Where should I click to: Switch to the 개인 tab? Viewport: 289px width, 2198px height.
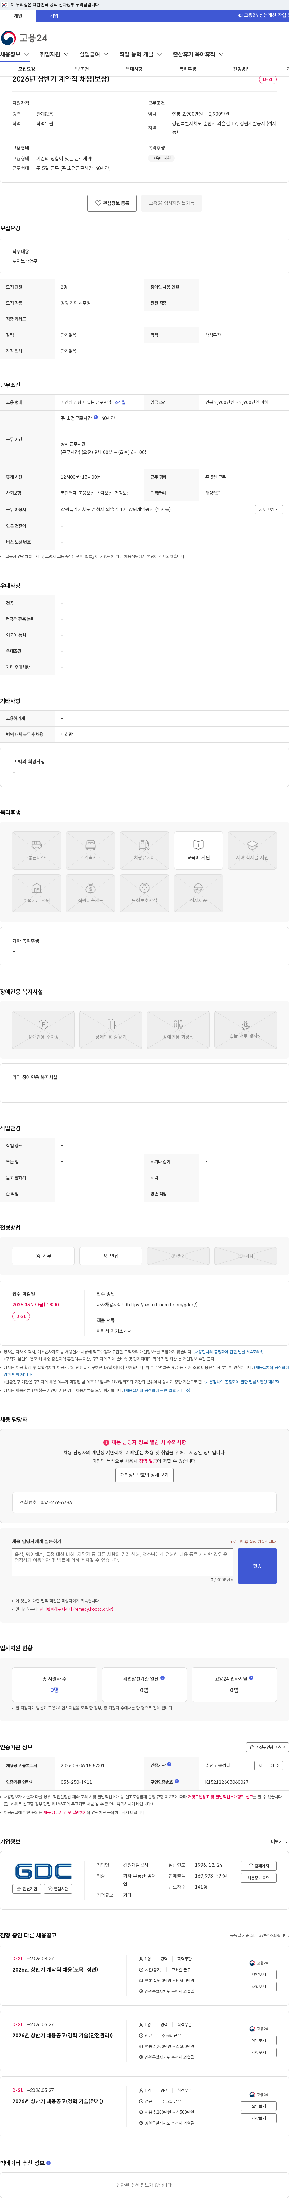pos(18,15)
